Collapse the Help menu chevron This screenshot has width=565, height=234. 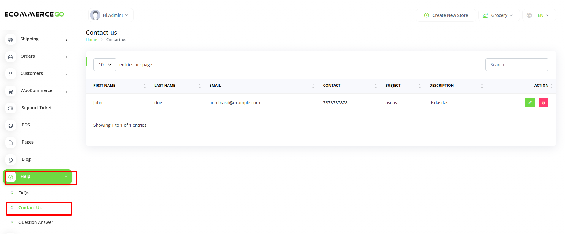pyautogui.click(x=66, y=177)
